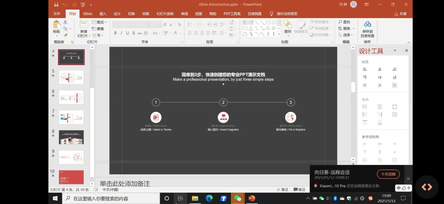Click the Cut scissors icon
The height and width of the screenshot is (204, 444).
(x=65, y=22)
